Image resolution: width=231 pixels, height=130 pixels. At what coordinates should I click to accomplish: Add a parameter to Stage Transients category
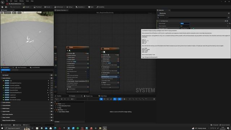pos(52,117)
